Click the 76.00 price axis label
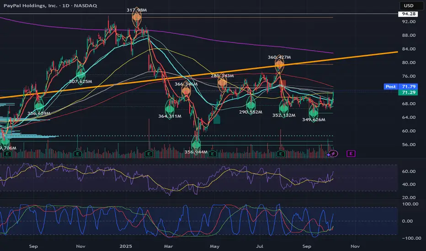The image size is (426, 251). coord(409,76)
